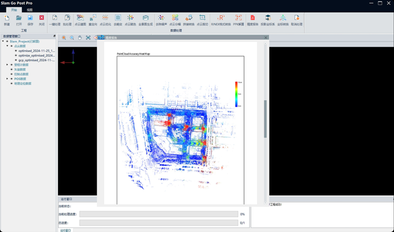Expand the 里程计数据 tree node
This screenshot has height=232, width=394.
7,65
